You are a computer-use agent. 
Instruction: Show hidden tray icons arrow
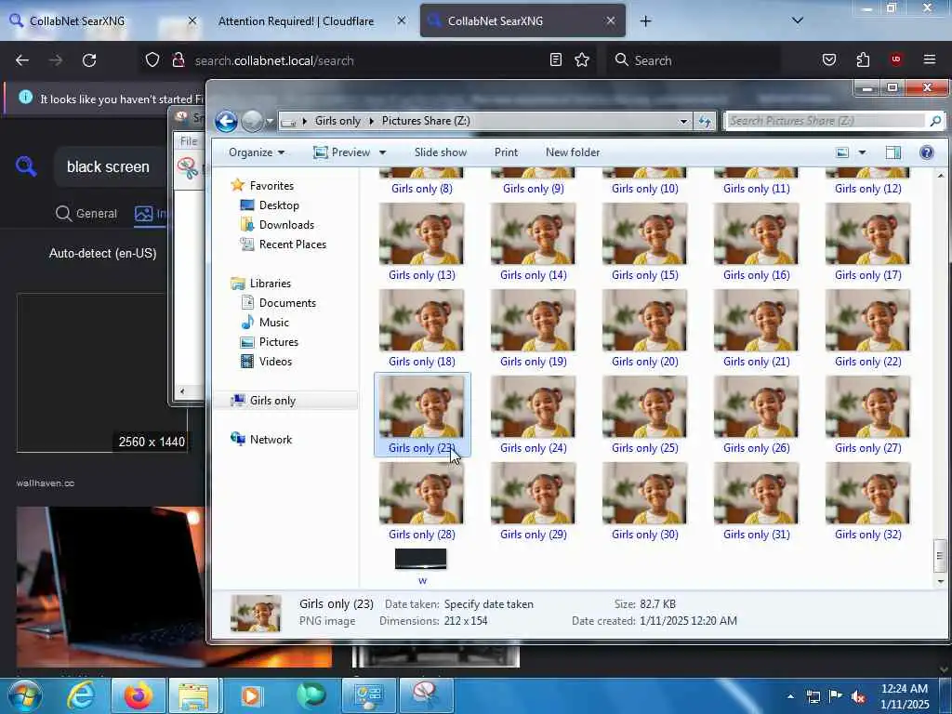(x=790, y=696)
